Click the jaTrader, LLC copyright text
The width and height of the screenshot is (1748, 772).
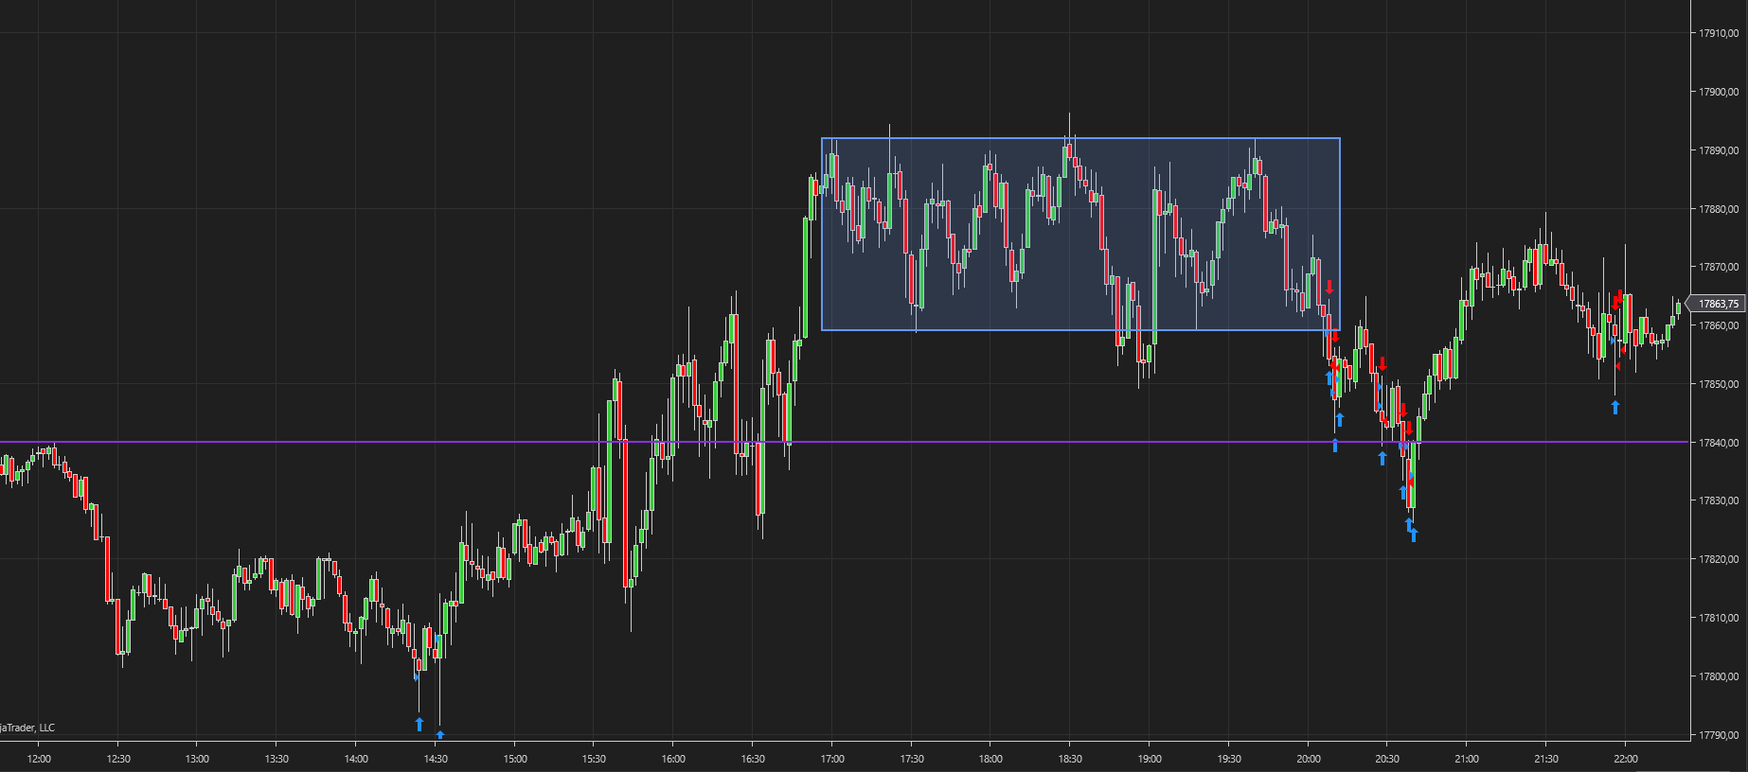tap(27, 728)
